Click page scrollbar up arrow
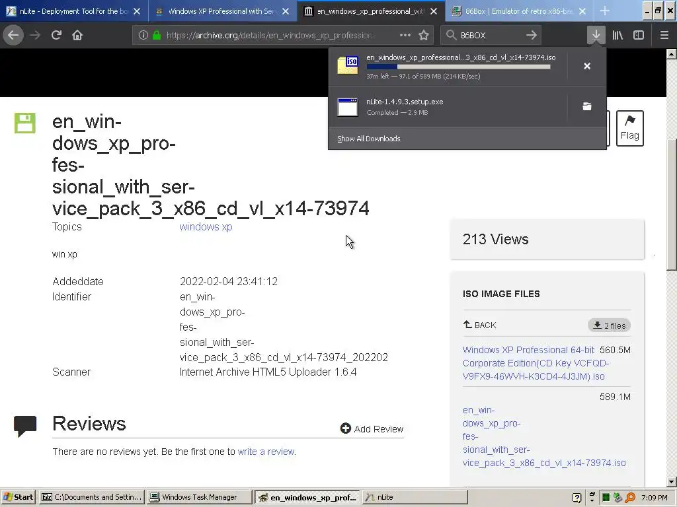 pyautogui.click(x=671, y=54)
